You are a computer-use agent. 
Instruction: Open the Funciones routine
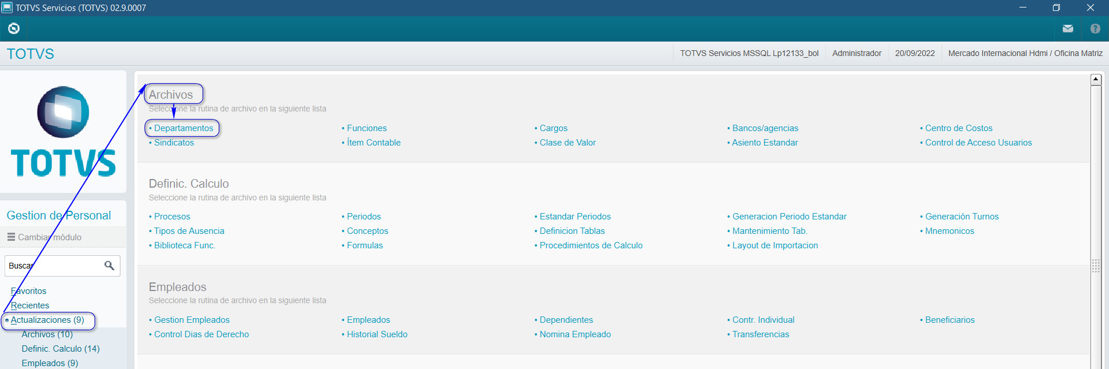pyautogui.click(x=367, y=128)
